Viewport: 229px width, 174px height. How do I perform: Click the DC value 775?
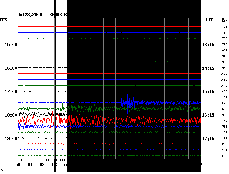[x=225, y=38]
